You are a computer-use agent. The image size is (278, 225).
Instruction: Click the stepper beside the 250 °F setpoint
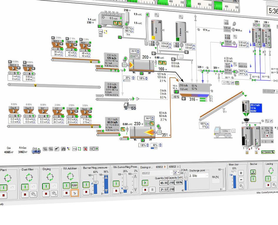[x=138, y=51]
